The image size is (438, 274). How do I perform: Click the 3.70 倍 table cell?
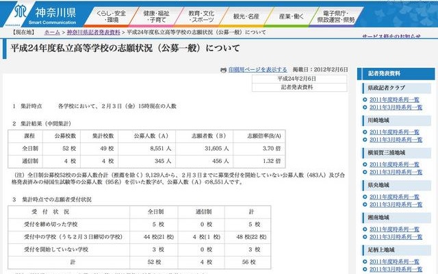(259, 149)
